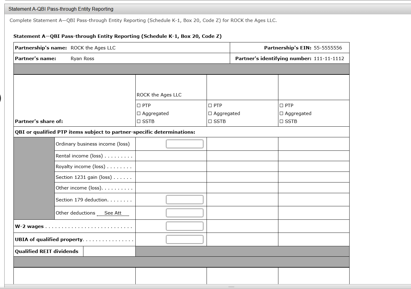Check the PTP box under ROCK the Ages LLC
Viewport: 411px width, 289px height.
[139, 106]
